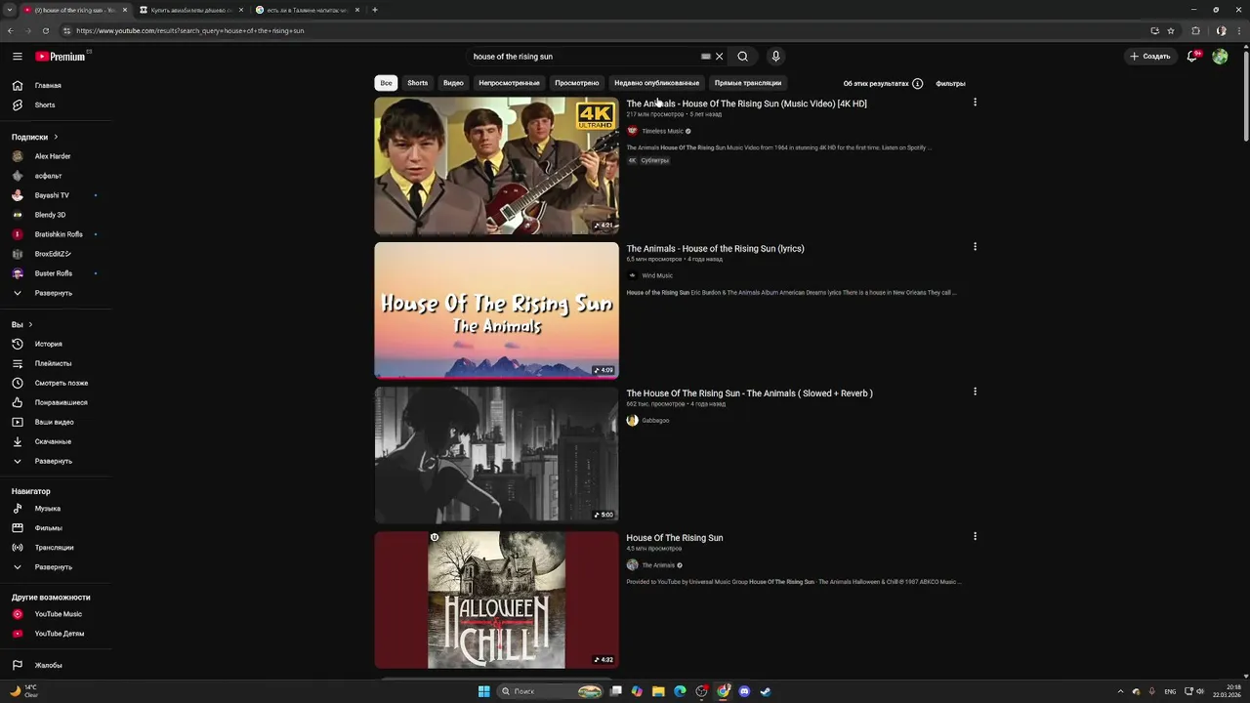1250x703 pixels.
Task: Select the Все filter chip
Action: click(386, 83)
